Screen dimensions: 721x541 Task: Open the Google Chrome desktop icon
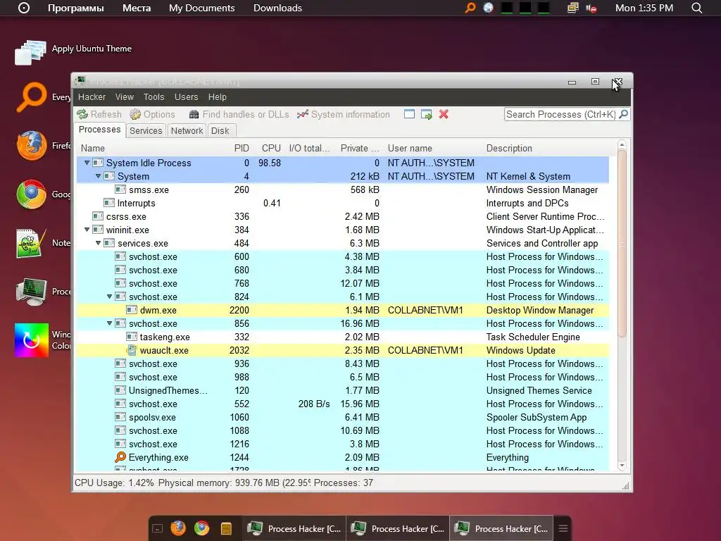[x=31, y=194]
